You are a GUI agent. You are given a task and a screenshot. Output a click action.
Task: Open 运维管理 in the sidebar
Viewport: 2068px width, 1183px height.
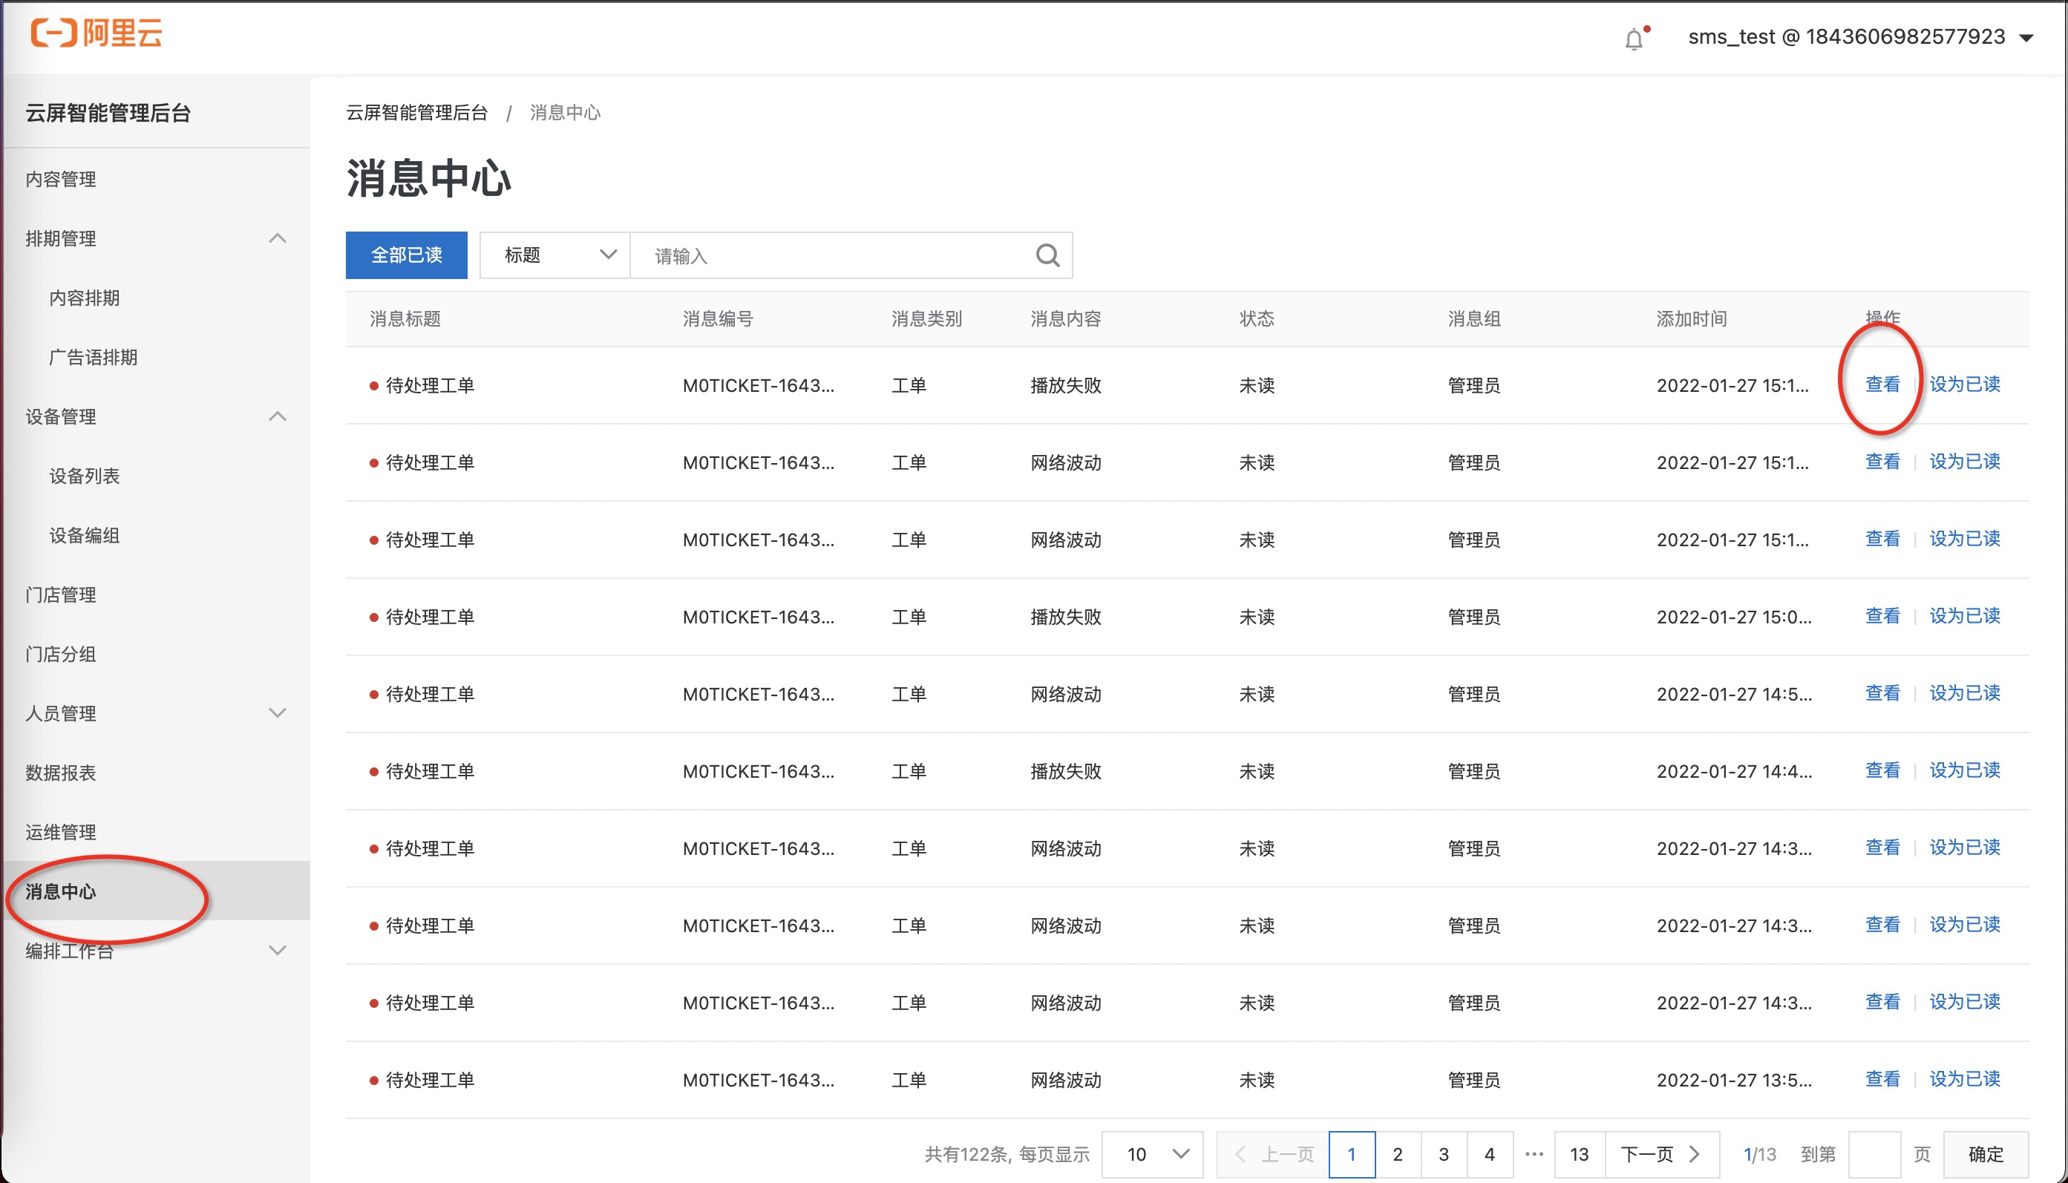[61, 831]
